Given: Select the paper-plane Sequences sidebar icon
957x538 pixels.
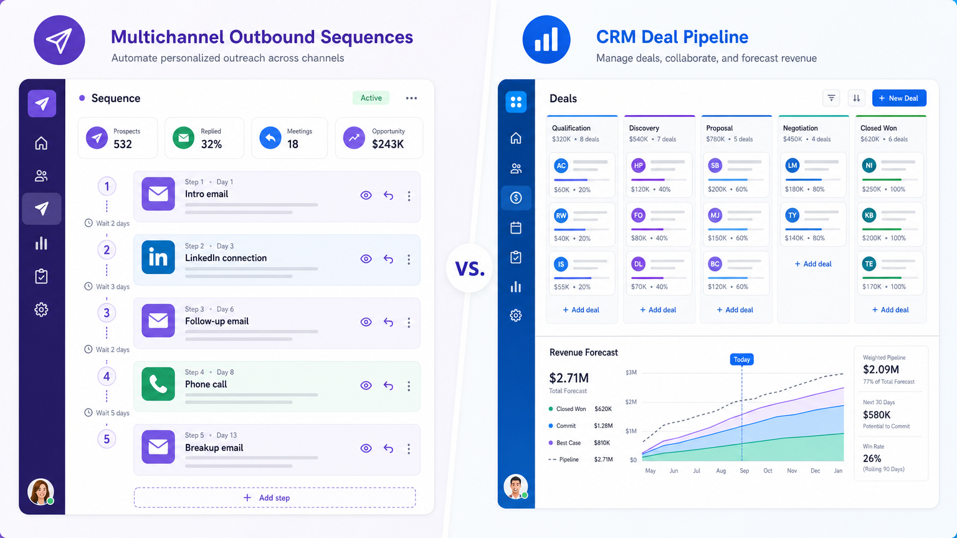Looking at the screenshot, I should point(41,209).
